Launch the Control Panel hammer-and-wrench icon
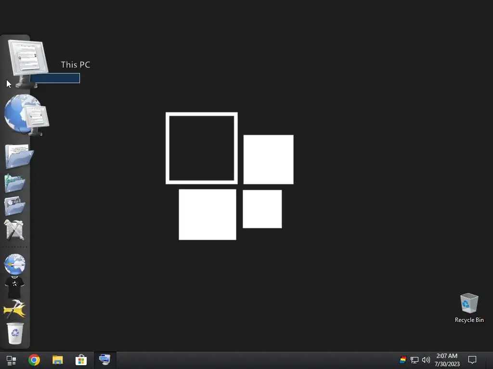This screenshot has height=369, width=493. tap(14, 230)
